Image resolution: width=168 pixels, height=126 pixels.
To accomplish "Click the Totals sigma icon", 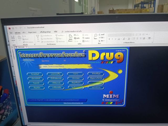I will tap(83, 35).
